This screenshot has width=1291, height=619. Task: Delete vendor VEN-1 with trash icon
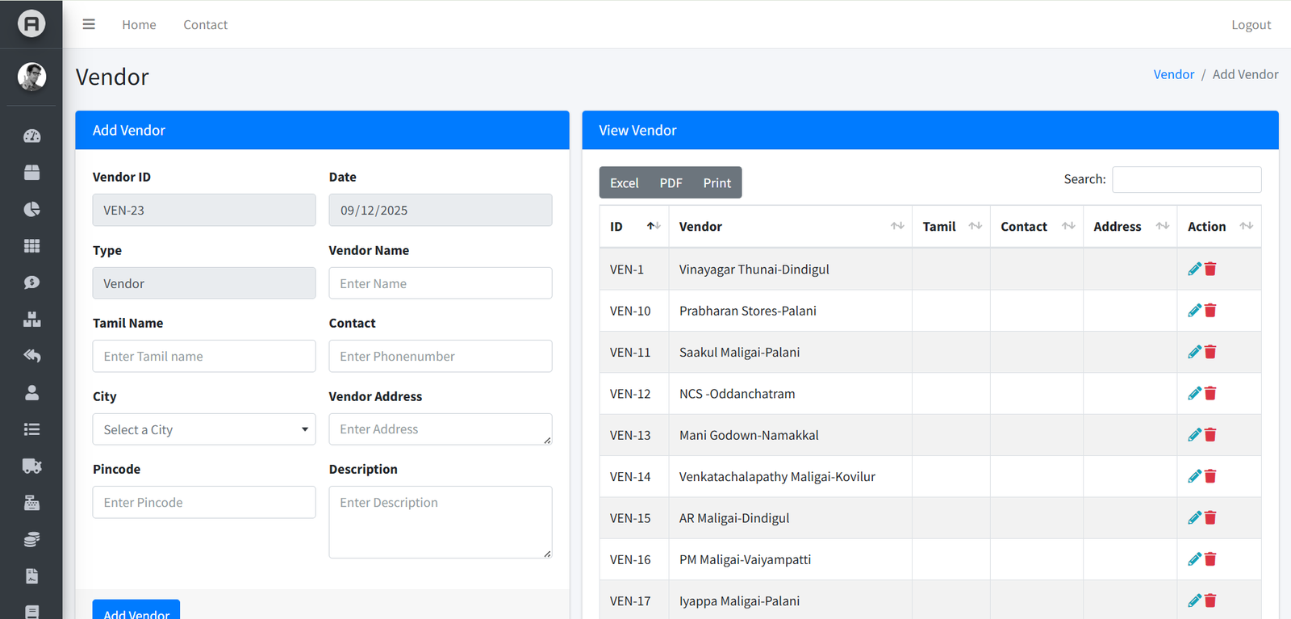click(x=1210, y=269)
